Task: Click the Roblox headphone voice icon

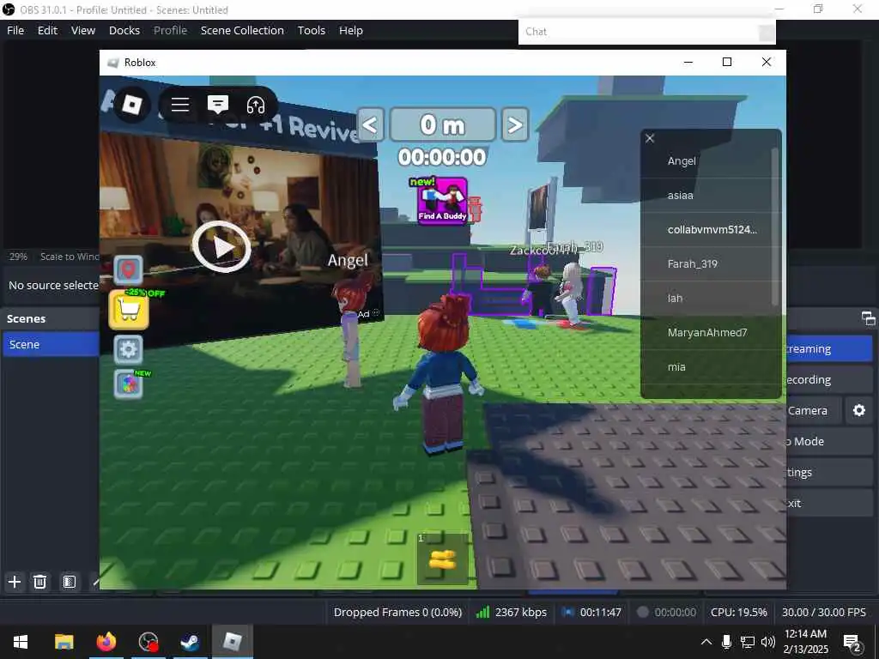Action: pos(256,105)
